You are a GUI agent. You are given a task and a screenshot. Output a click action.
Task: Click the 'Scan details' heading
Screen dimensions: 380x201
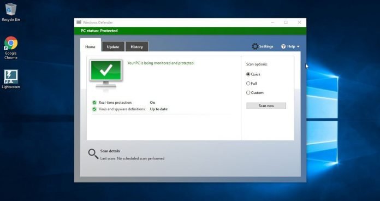click(110, 151)
